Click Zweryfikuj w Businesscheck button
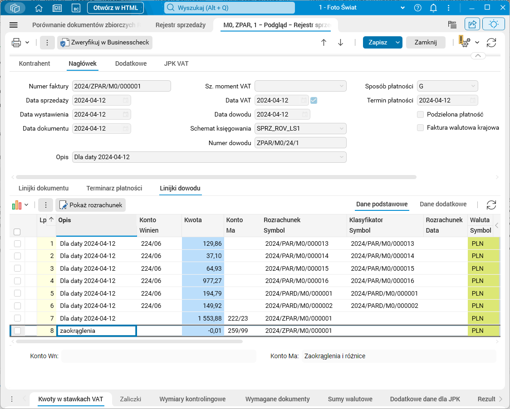 pyautogui.click(x=105, y=43)
